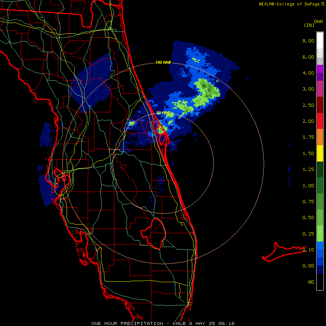This screenshot has height=326, width=326.
Task: Select the 1.00 legend value
Action: coord(308,186)
